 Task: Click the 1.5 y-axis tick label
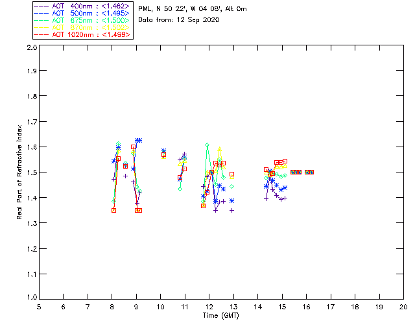click(x=32, y=172)
